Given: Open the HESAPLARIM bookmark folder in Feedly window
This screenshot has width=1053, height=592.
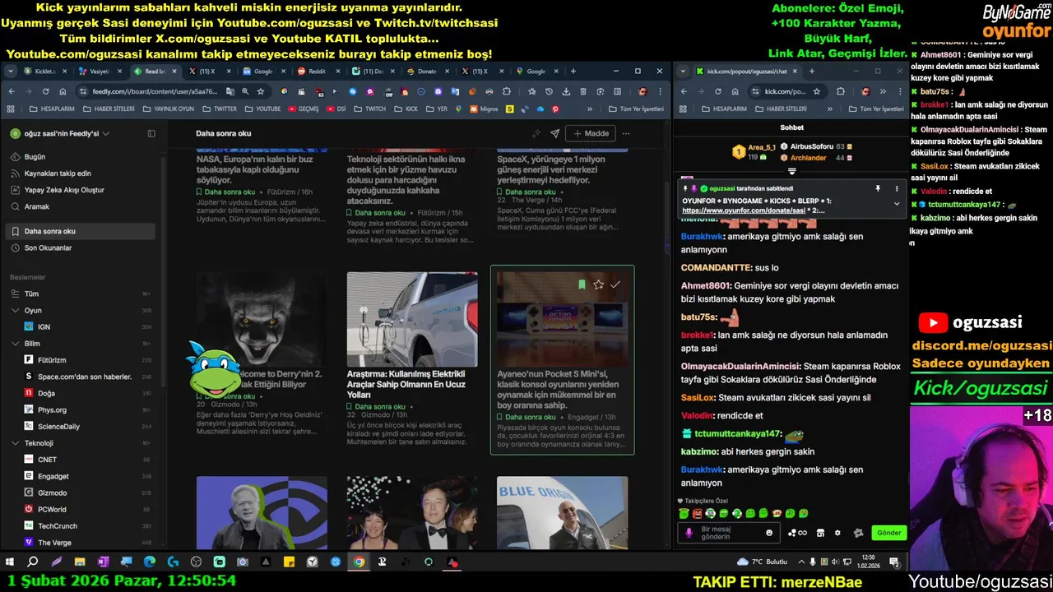Looking at the screenshot, I should (x=51, y=109).
